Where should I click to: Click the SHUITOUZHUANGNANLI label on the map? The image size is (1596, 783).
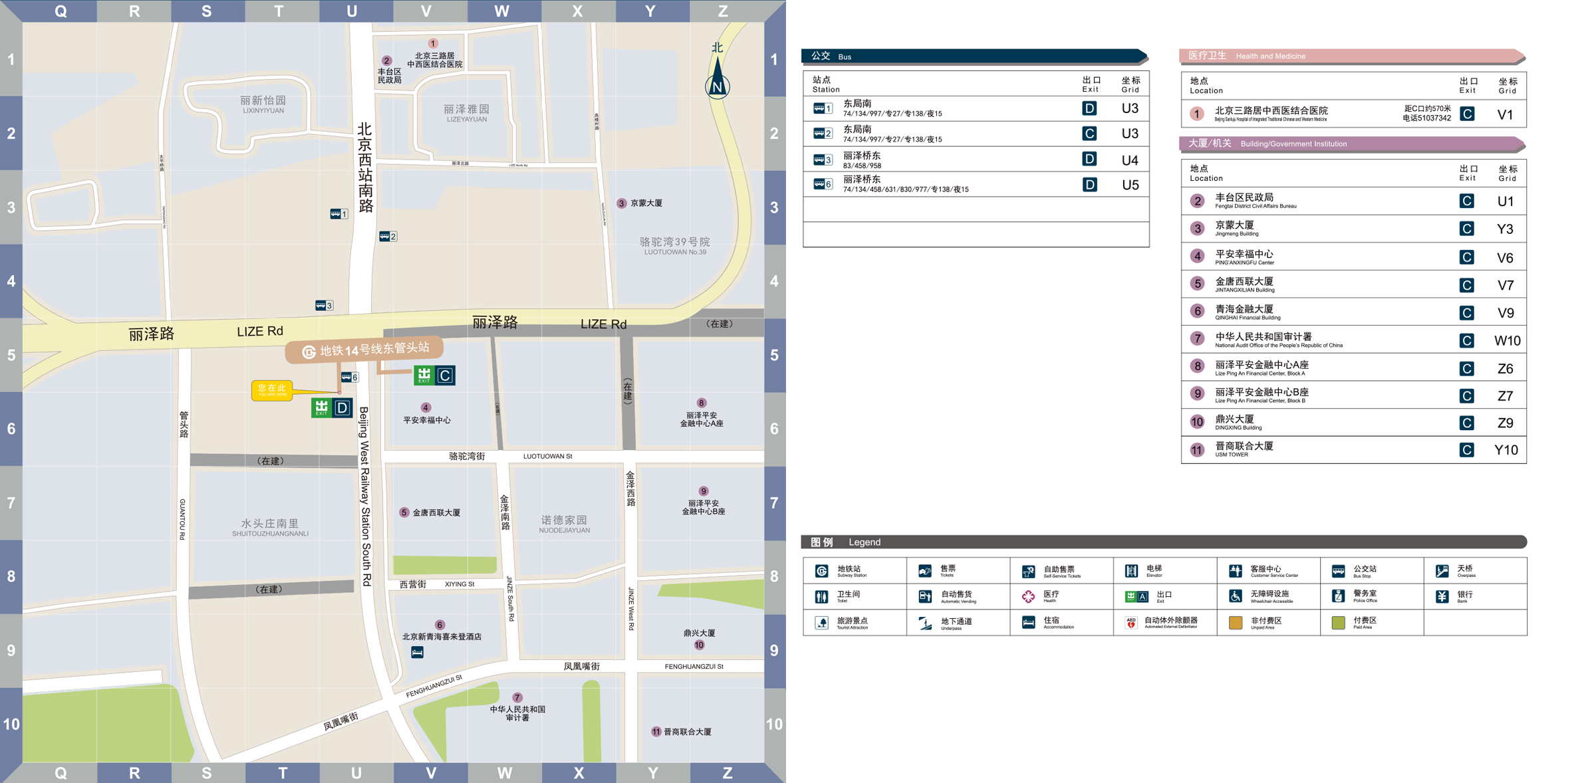point(270,534)
